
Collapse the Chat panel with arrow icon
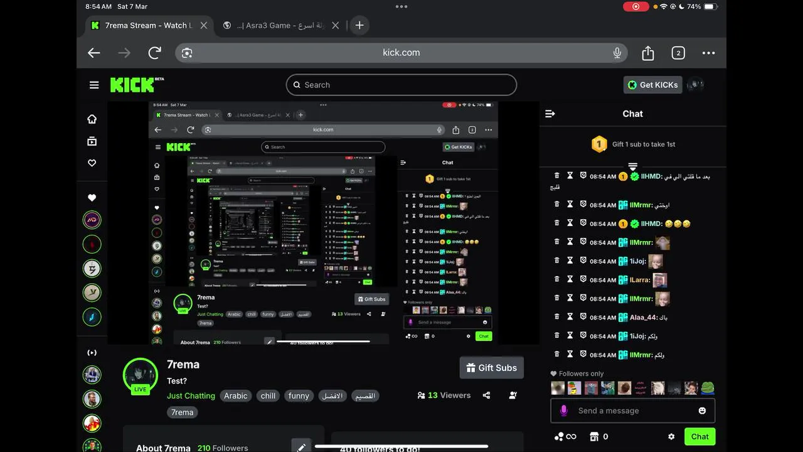pos(550,114)
